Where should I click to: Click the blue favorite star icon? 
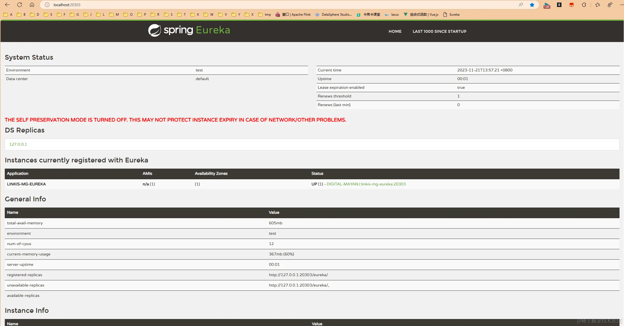pos(532,5)
